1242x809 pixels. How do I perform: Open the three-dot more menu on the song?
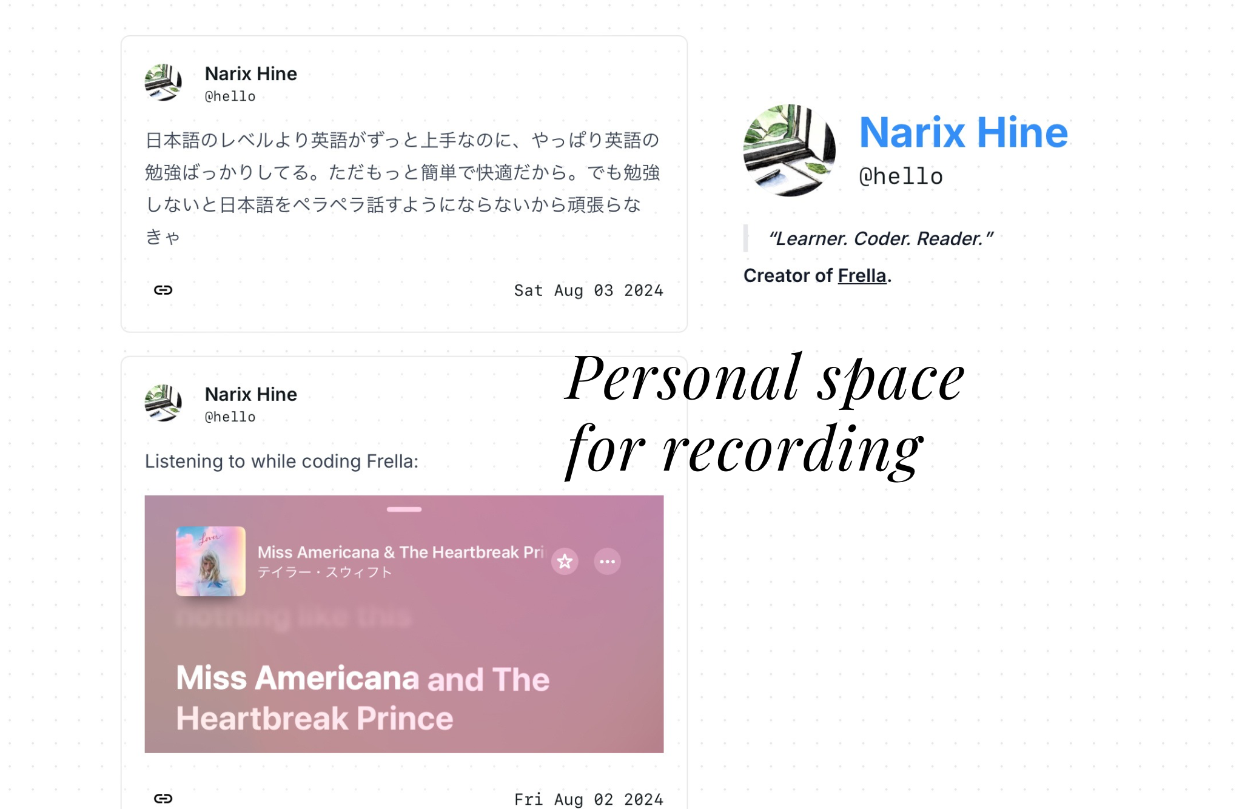pos(607,562)
